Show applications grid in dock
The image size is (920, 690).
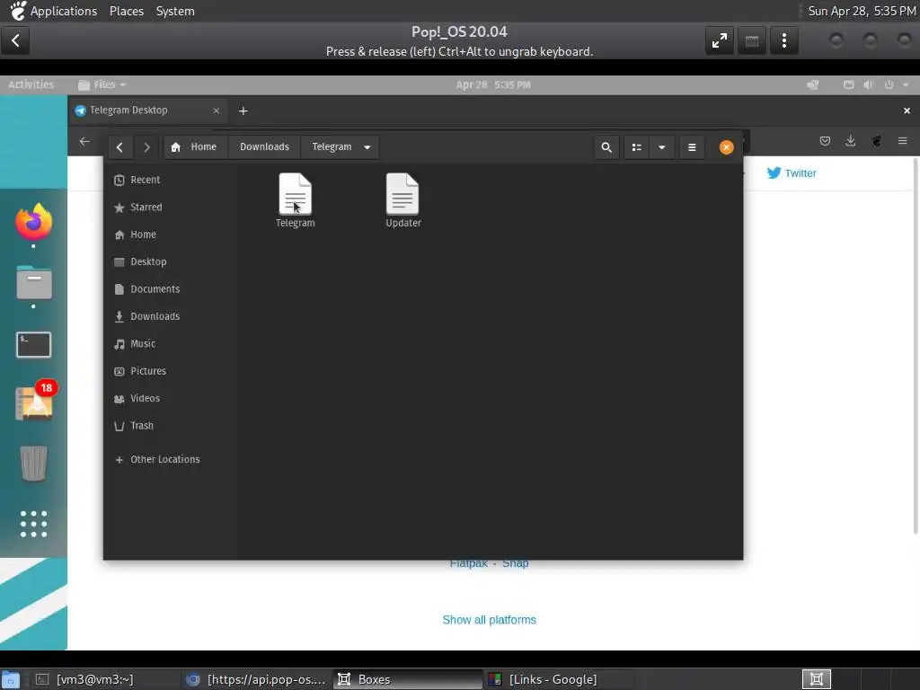tap(33, 524)
